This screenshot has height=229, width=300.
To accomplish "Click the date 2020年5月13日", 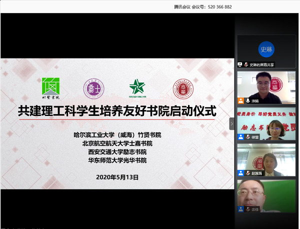I will [x=117, y=177].
